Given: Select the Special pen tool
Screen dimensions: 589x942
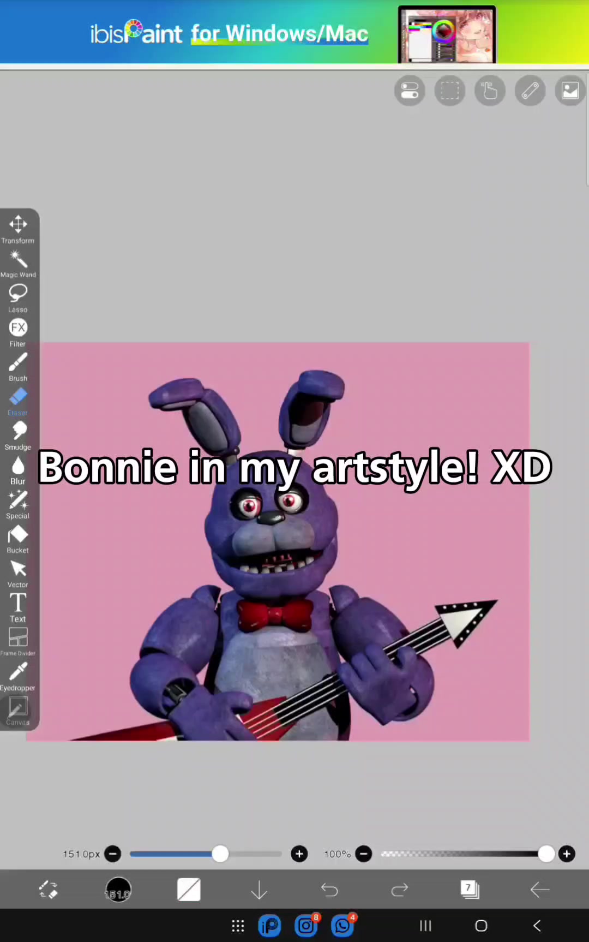Looking at the screenshot, I should (x=18, y=504).
